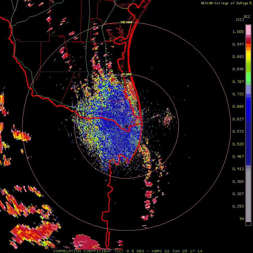Click the KBRO station identifier in the caption

click(157, 251)
